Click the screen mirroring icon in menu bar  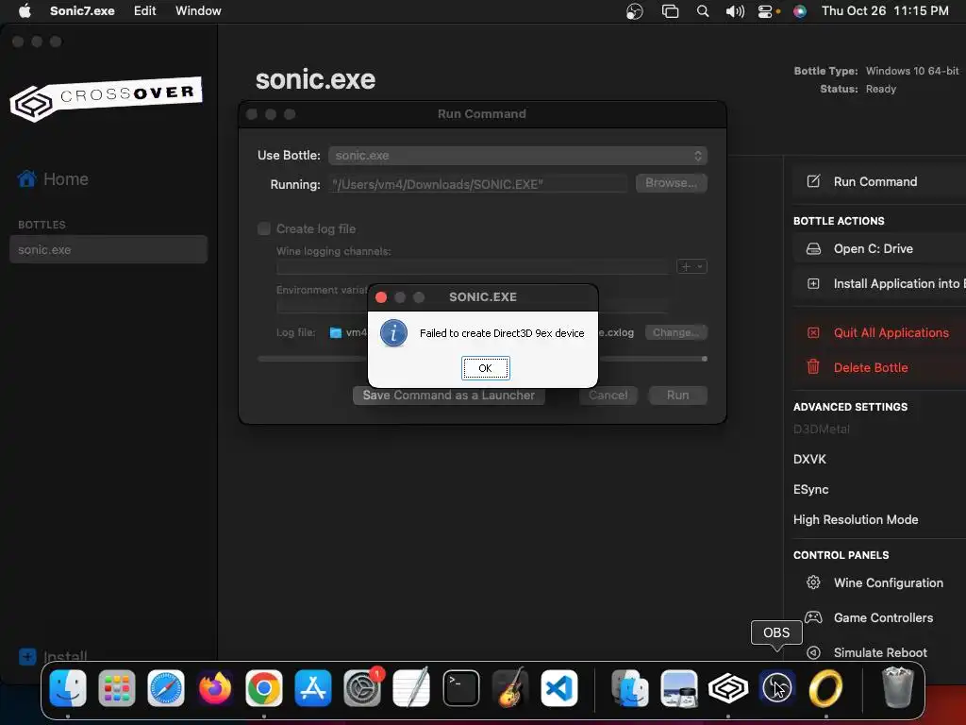point(671,11)
